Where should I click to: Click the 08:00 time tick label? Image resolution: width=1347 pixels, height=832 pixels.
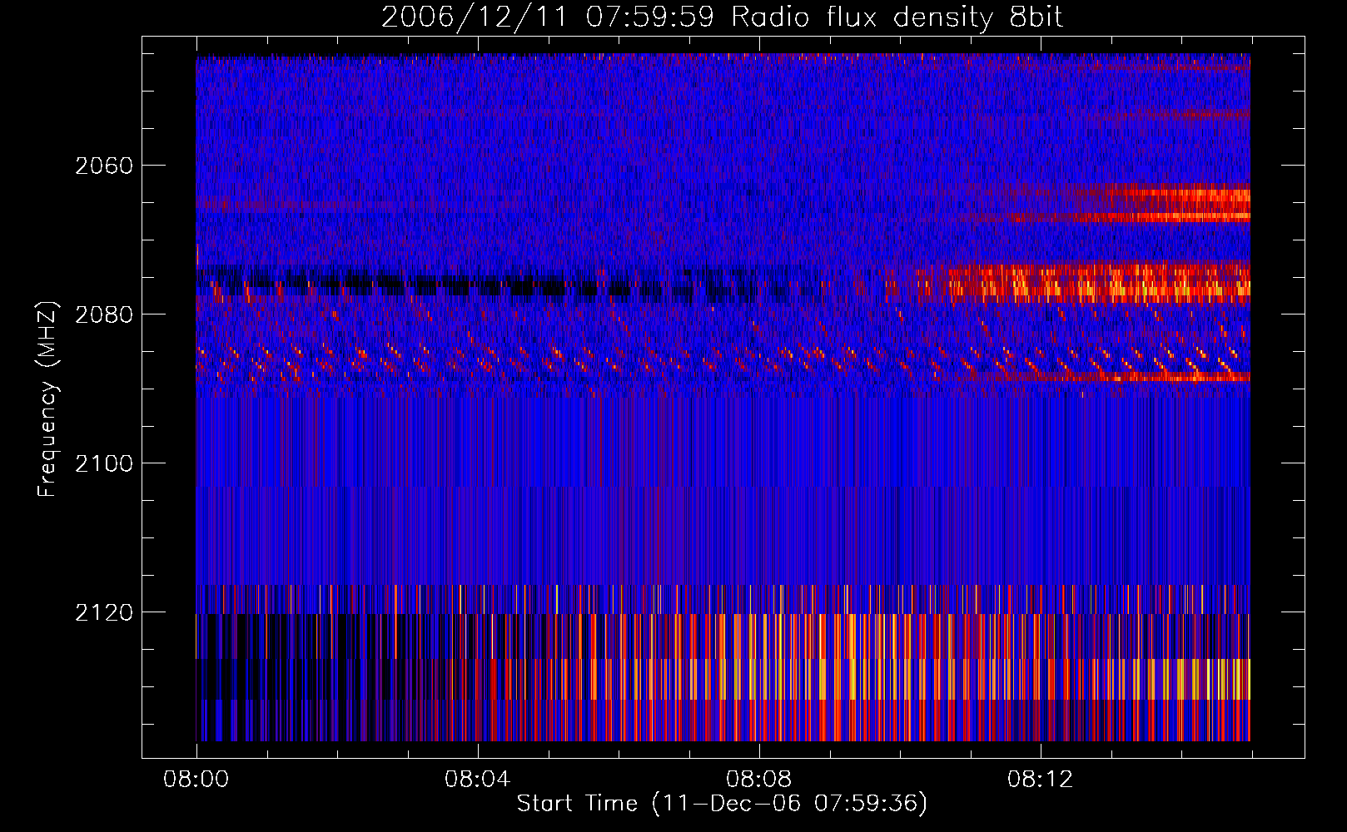(x=196, y=780)
